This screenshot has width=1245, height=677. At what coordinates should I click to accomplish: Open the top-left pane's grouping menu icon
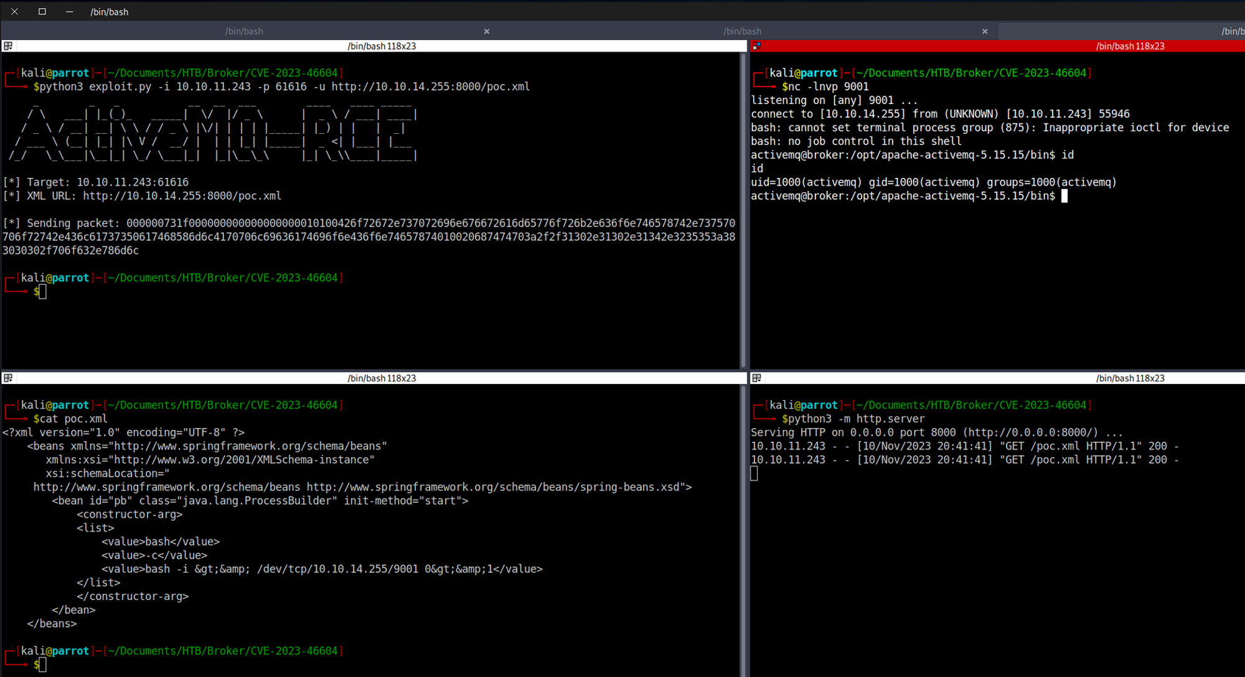(8, 46)
